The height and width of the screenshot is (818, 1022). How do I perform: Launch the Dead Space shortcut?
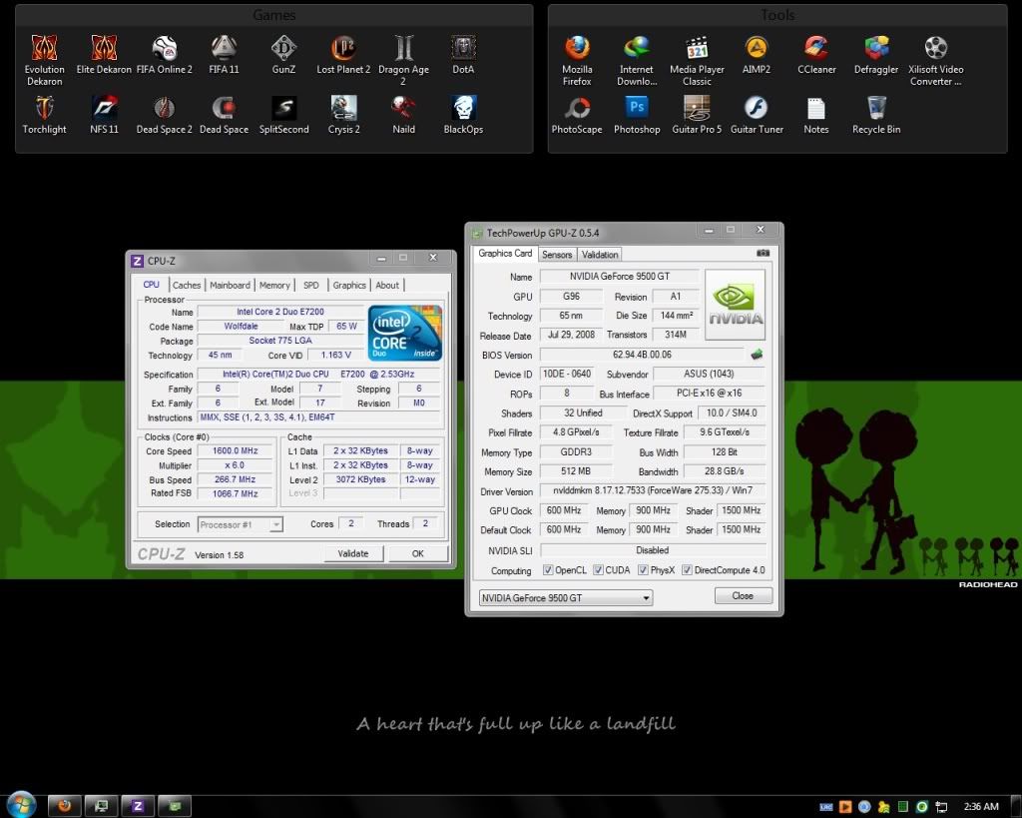click(x=224, y=115)
